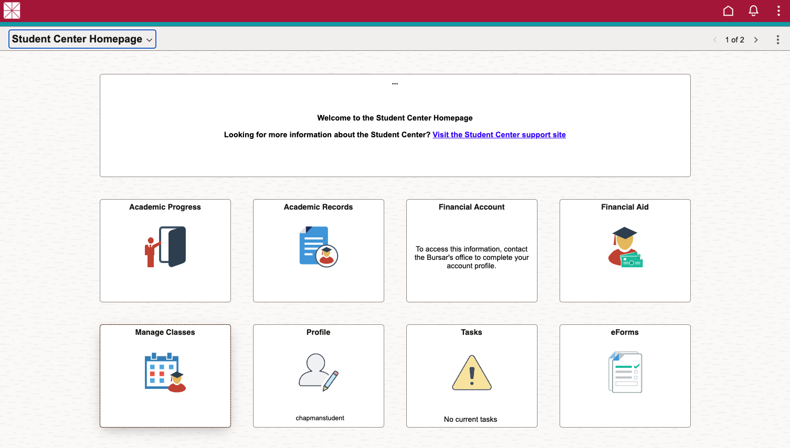790x448 pixels.
Task: Click the 'No current tasks' status text
Action: point(470,419)
